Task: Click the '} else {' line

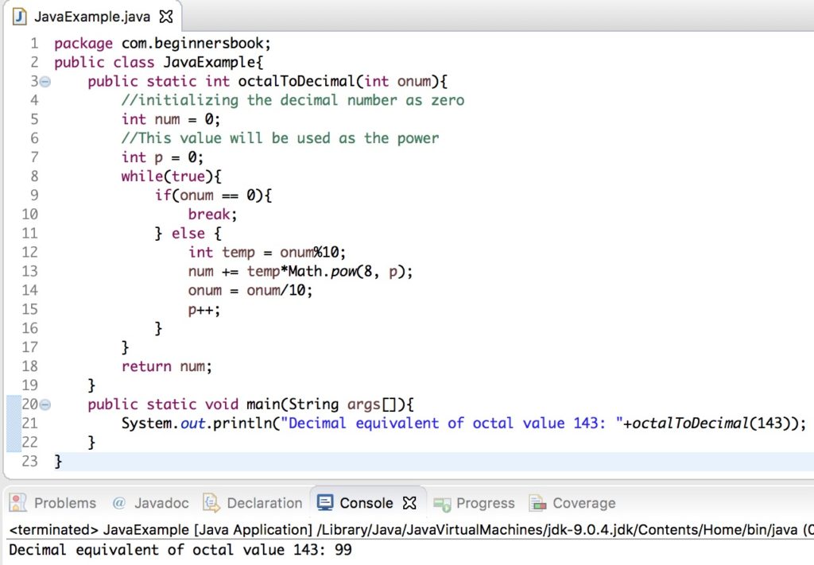Action: click(x=188, y=234)
